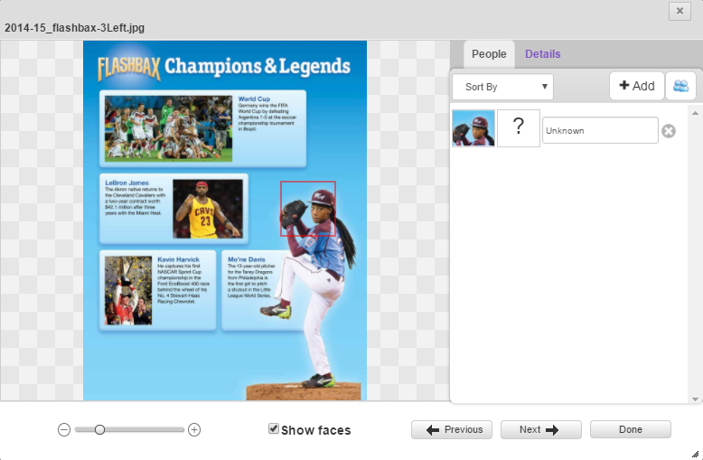The width and height of the screenshot is (703, 460).
Task: Click the Done button
Action: pos(631,429)
